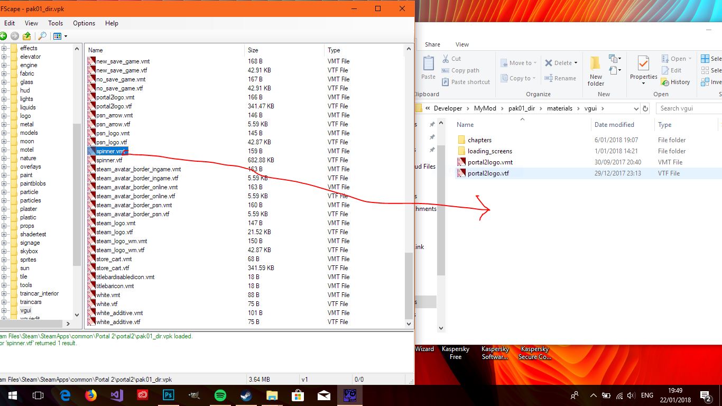The image size is (722, 406).
Task: Click Rename in the Explorer ribbon
Action: coord(560,78)
